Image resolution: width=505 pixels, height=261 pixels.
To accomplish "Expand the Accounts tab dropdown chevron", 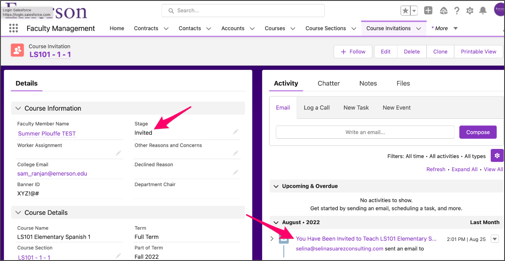I will [252, 28].
